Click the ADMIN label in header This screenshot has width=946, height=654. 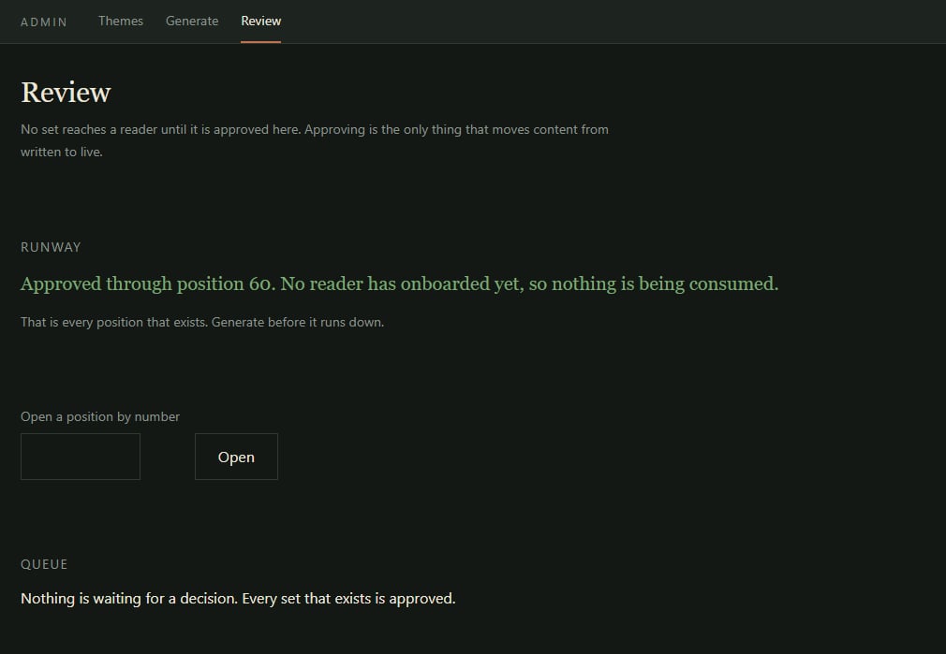pos(44,22)
